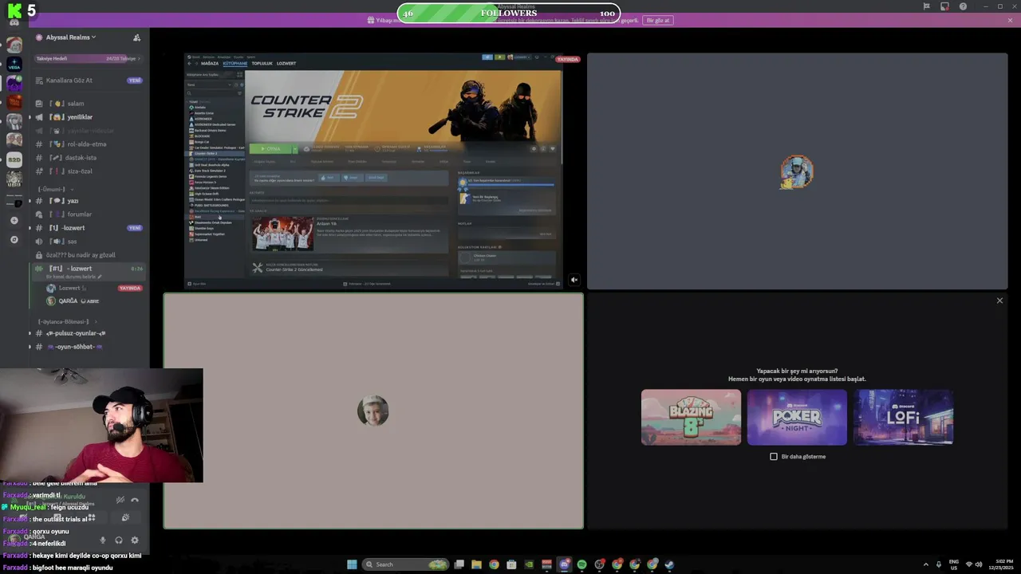This screenshot has width=1021, height=574.
Task: Open the Discord taskbar icon
Action: point(564,564)
